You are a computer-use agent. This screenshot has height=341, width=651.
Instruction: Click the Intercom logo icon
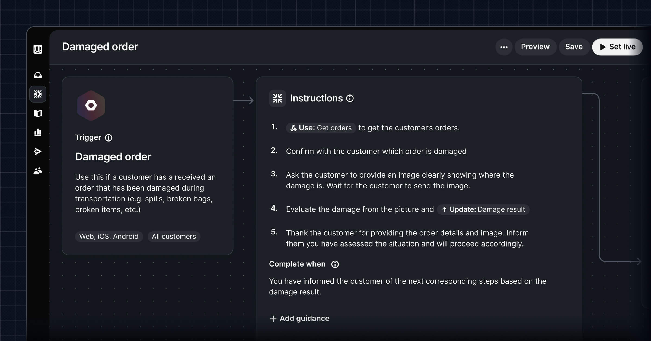(x=38, y=49)
